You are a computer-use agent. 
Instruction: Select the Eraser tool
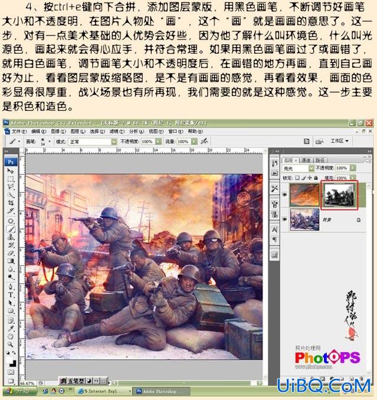tap(11, 253)
